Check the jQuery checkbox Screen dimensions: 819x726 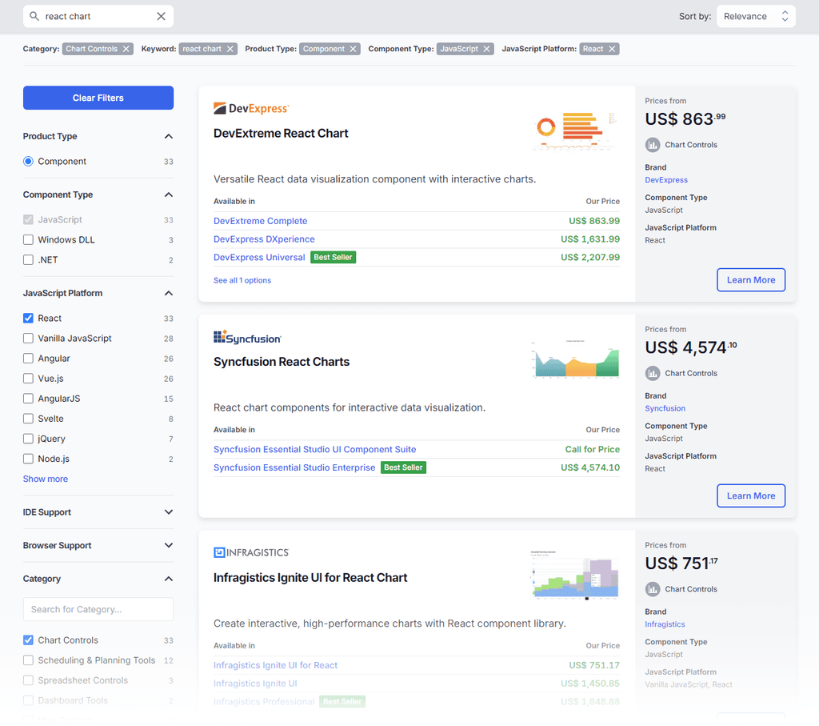coord(28,439)
